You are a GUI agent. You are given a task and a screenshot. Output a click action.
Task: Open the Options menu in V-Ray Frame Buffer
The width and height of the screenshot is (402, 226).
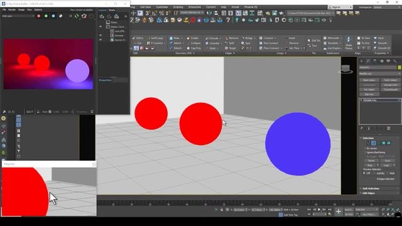[x=38, y=10]
